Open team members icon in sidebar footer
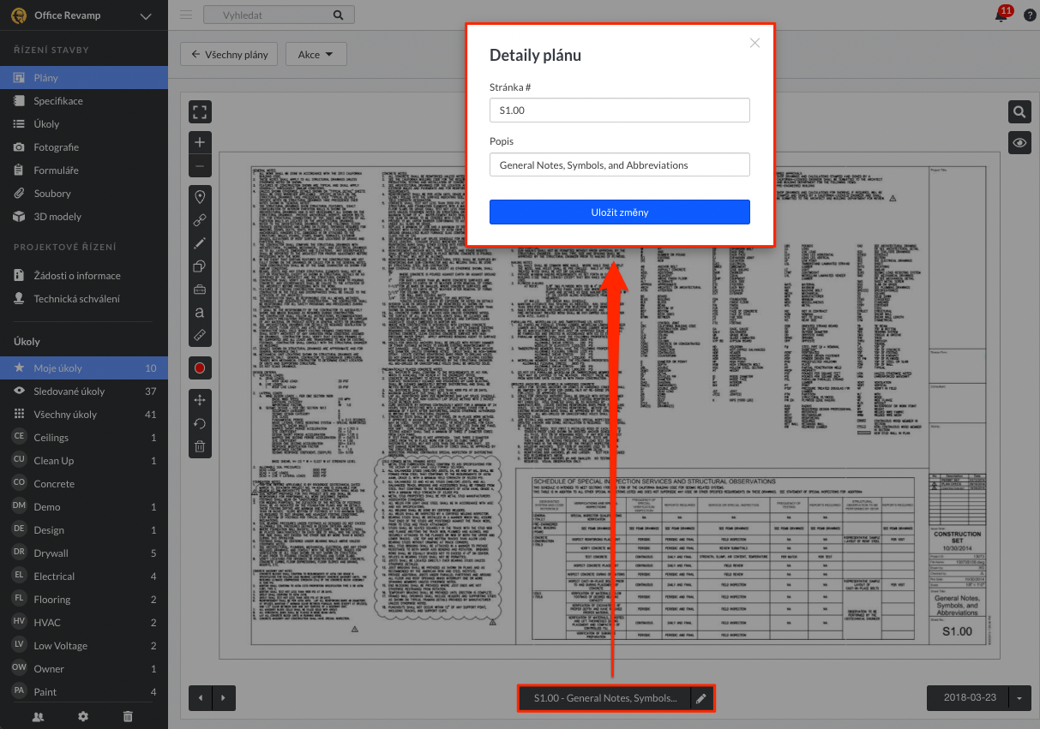Screen dimensions: 1040x729 point(38,716)
